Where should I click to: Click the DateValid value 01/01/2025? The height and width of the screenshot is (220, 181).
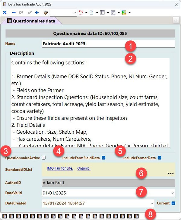click(54, 193)
